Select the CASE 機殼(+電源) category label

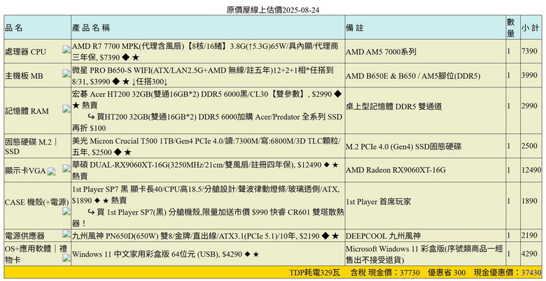click(x=37, y=202)
